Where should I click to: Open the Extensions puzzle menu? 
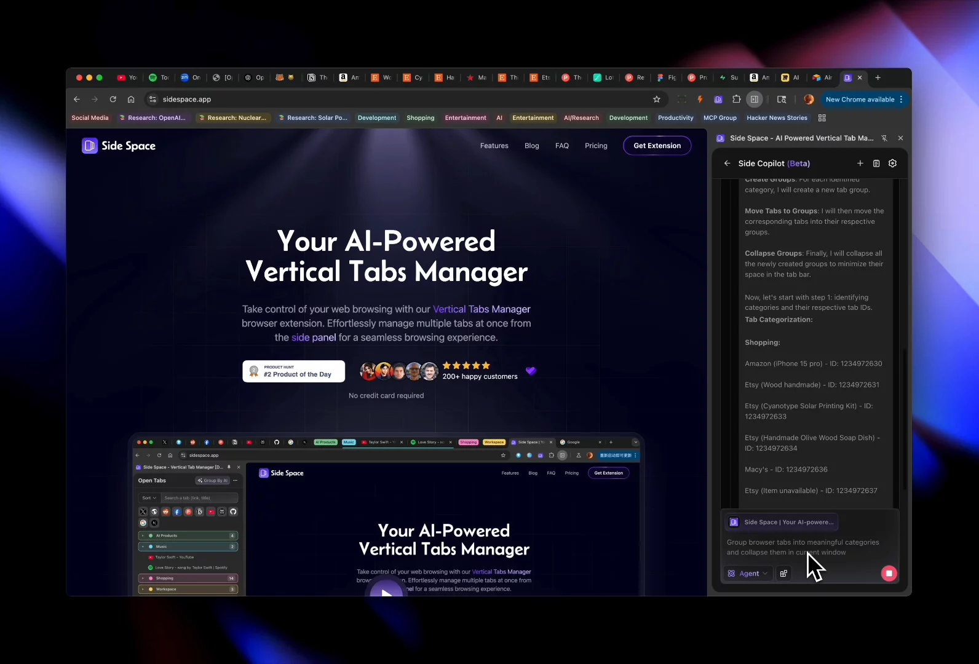coord(736,99)
